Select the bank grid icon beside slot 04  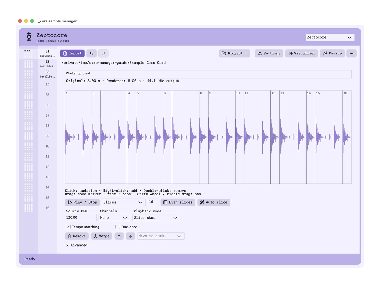[x=28, y=85]
